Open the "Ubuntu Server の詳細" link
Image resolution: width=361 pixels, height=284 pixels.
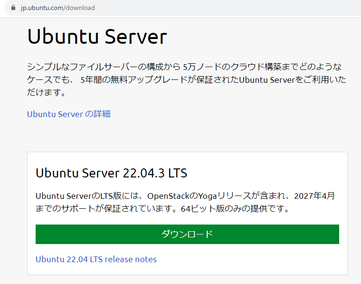(68, 114)
